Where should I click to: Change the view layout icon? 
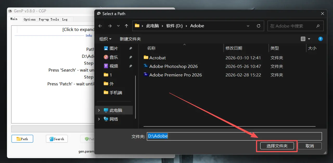pyautogui.click(x=303, y=39)
